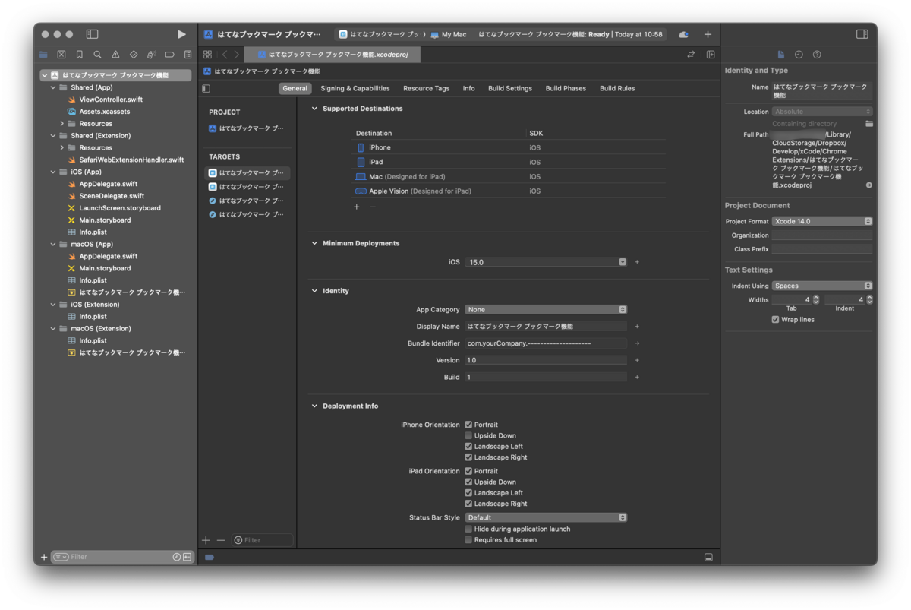Open the Debug navigator spray icon
Screen dimensions: 911x610
[151, 55]
